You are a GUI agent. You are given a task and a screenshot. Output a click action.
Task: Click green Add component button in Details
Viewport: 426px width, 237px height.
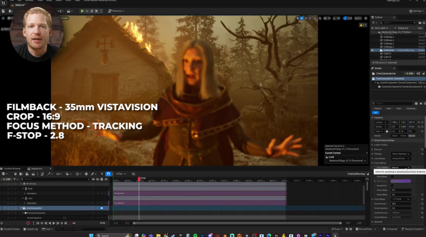pyautogui.click(x=409, y=73)
